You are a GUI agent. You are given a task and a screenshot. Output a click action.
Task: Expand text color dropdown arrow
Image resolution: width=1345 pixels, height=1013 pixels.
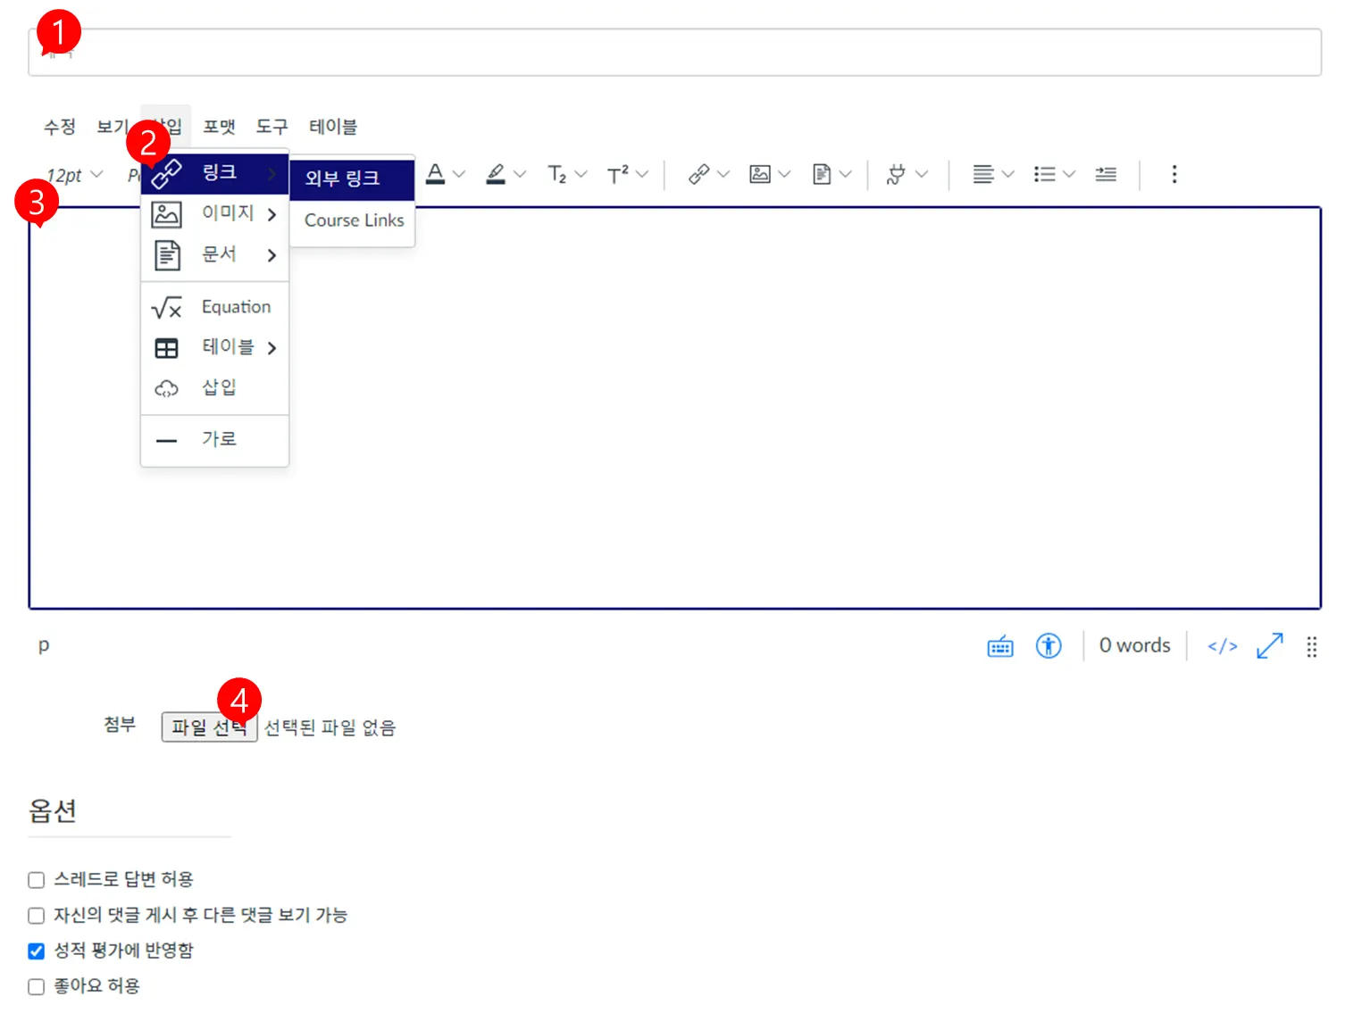tap(459, 174)
